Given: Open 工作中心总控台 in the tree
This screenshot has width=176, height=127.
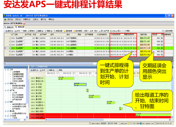Looking at the screenshot, I should click(x=18, y=88).
